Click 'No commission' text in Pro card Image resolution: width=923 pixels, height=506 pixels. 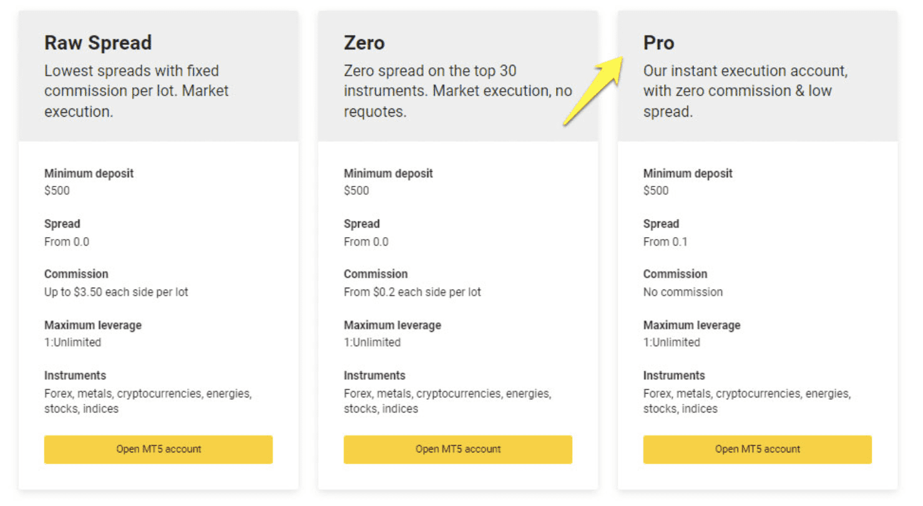click(683, 292)
